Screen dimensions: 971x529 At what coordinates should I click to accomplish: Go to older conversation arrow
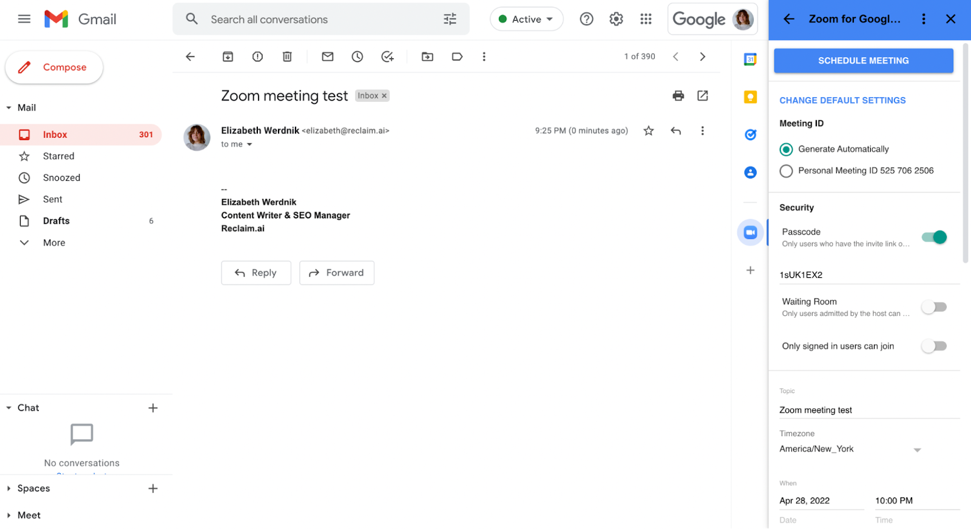703,56
